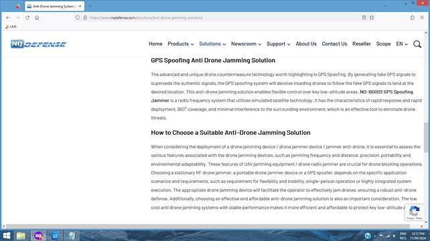430x241 pixels.
Task: Reload the page with the refresh icon
Action: (x=27, y=17)
